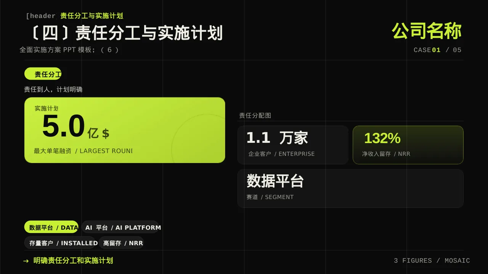Click the 3 FIGURES / MOSAIC footer label
This screenshot has width=488, height=274.
point(432,261)
